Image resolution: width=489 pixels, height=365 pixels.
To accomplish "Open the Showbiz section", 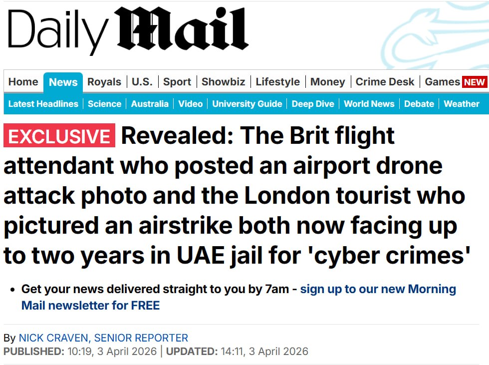I will click(x=223, y=82).
